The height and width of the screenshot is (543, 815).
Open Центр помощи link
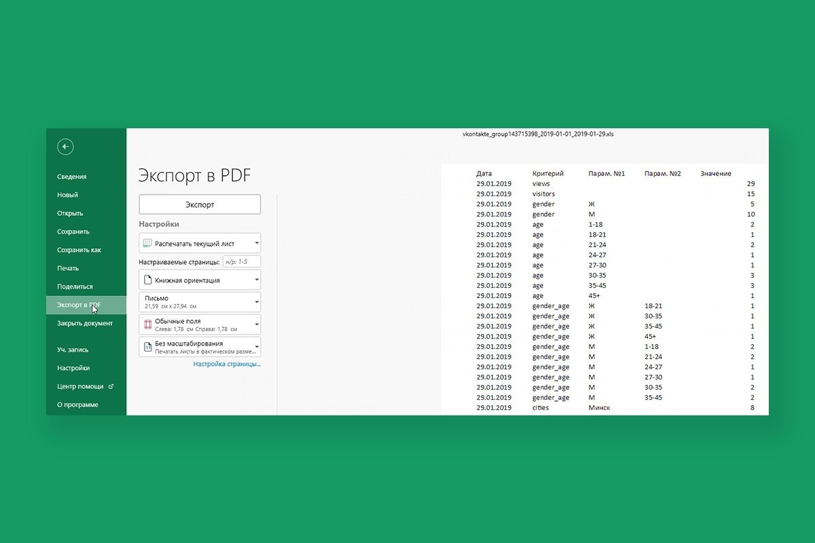(x=80, y=386)
